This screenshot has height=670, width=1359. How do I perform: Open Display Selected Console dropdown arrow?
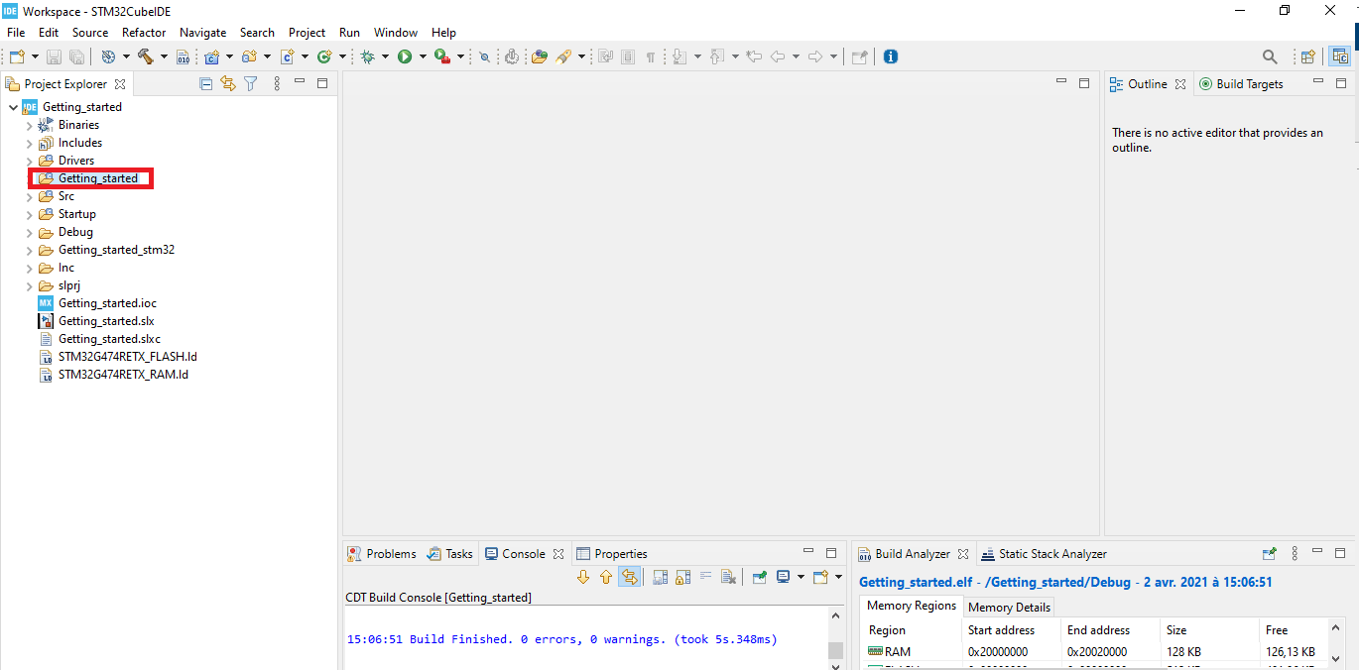801,577
